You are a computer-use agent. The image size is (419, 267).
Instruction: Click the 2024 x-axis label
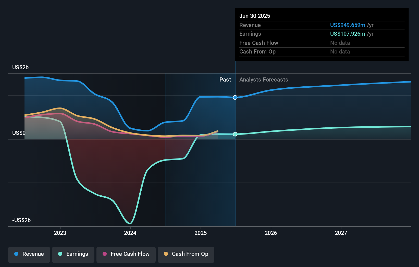(x=130, y=233)
